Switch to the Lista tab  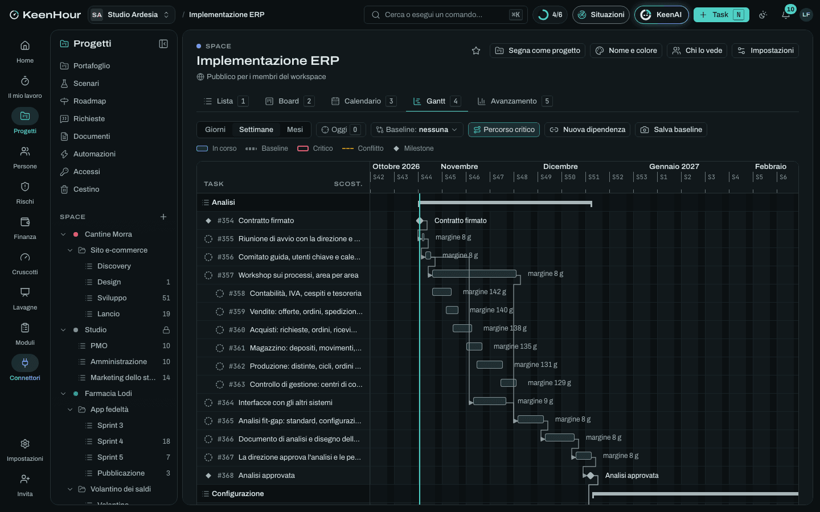pos(225,101)
